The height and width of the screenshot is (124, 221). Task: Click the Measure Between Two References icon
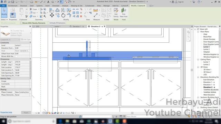95,15
